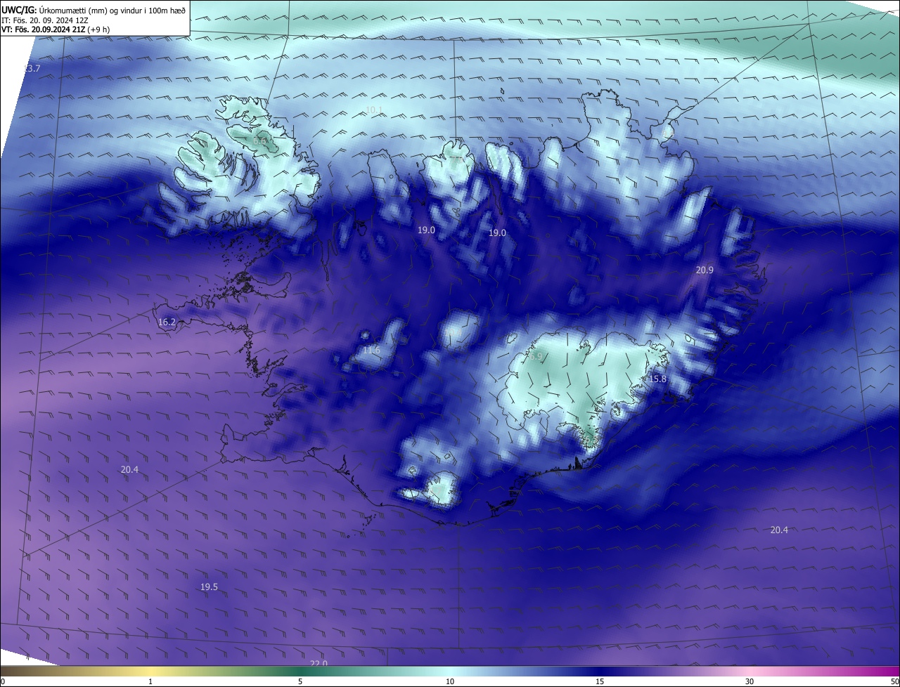Click the 5 tick label on the color scale
This screenshot has width=900, height=687.
pyautogui.click(x=300, y=681)
